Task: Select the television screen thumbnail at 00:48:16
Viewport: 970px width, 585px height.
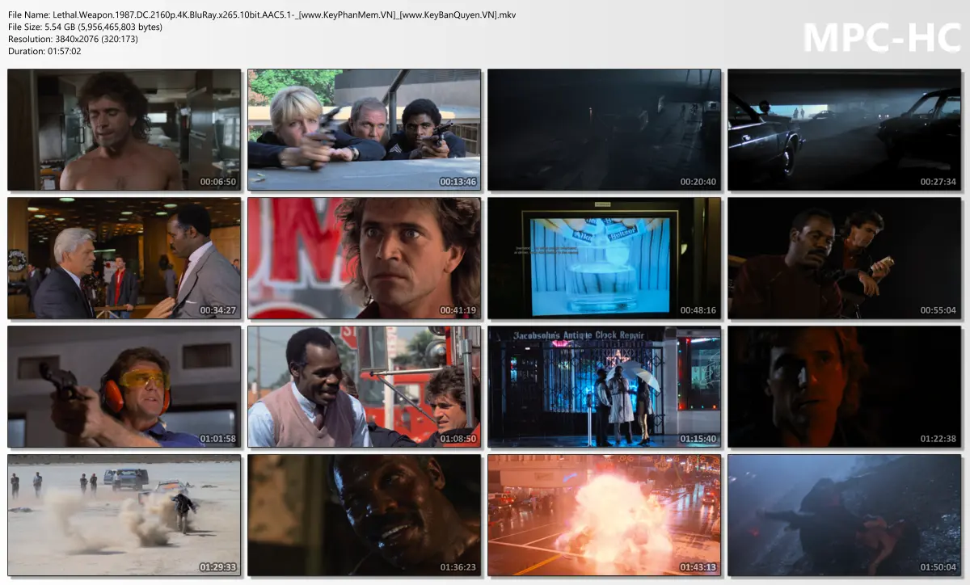Action: pos(604,258)
